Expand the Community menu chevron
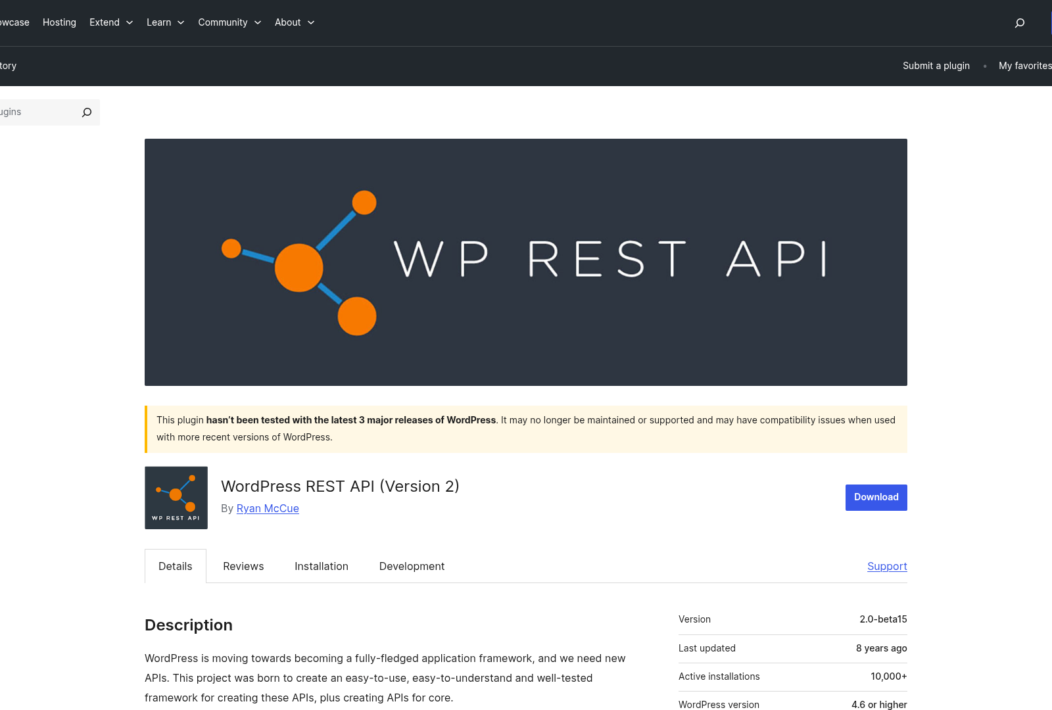 (x=258, y=22)
